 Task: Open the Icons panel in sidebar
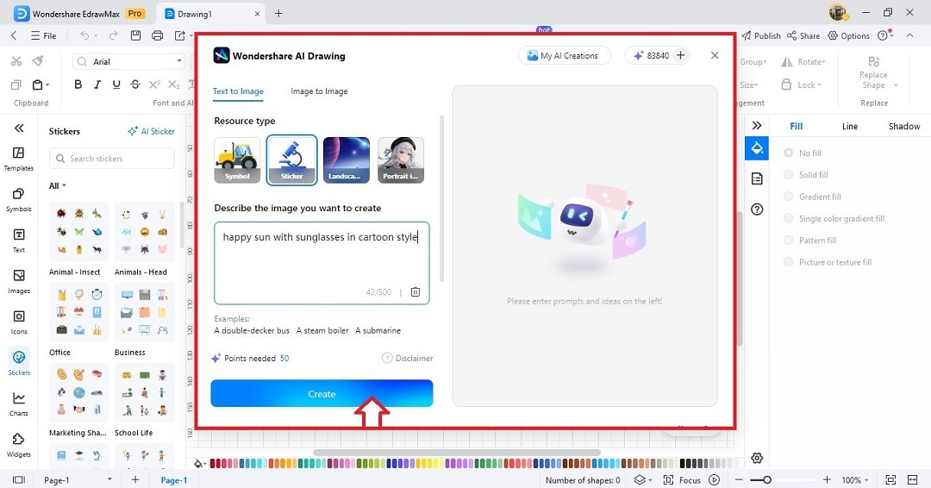click(x=18, y=322)
